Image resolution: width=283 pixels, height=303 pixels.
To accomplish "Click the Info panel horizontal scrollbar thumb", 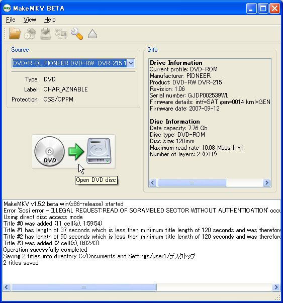I will pos(192,182).
